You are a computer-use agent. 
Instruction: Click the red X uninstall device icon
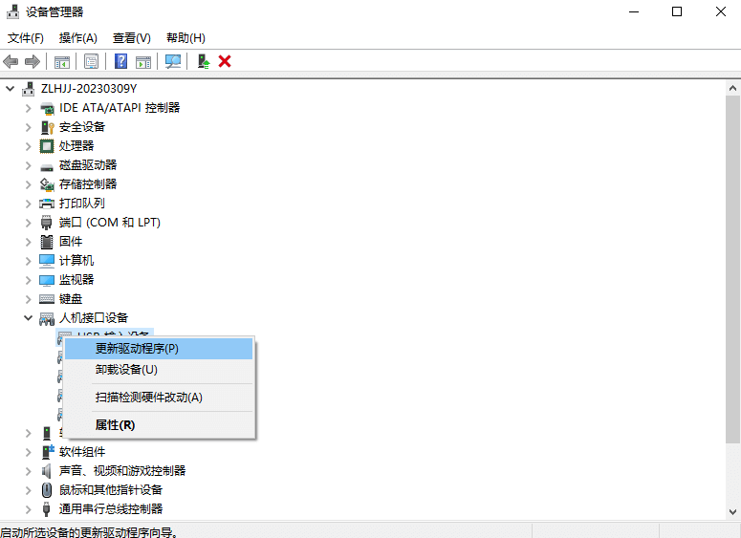(x=225, y=61)
